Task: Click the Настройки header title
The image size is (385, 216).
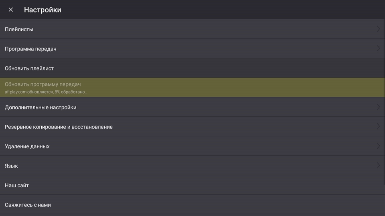Action: coord(43,10)
